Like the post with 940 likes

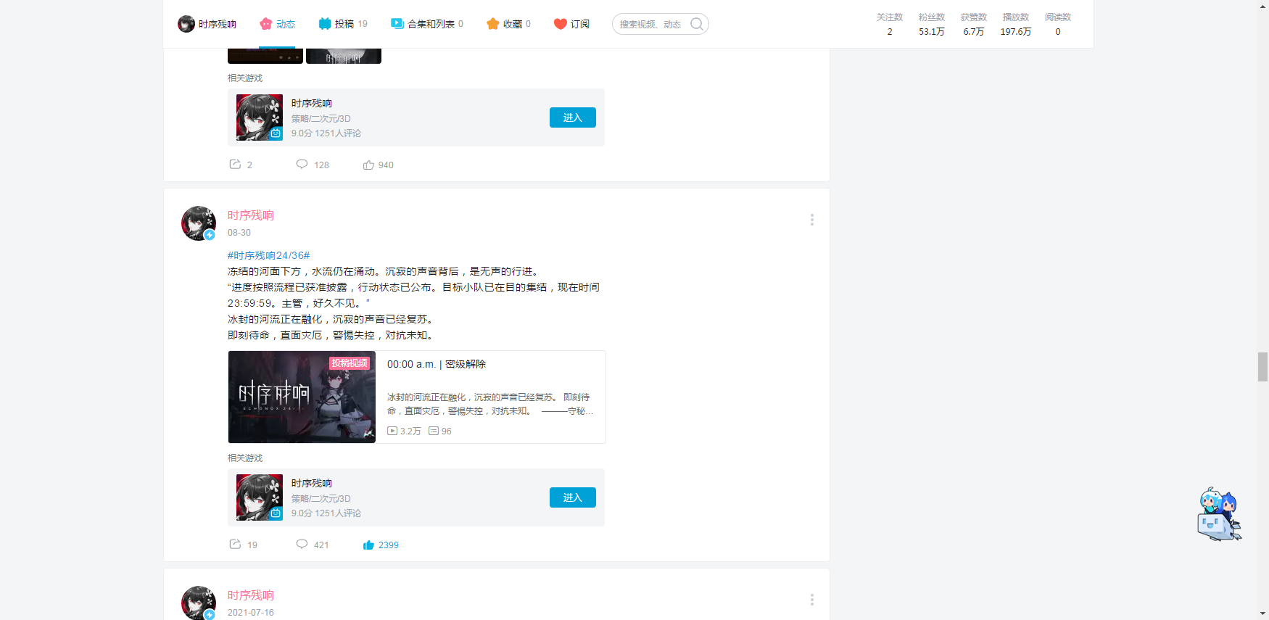pos(379,165)
